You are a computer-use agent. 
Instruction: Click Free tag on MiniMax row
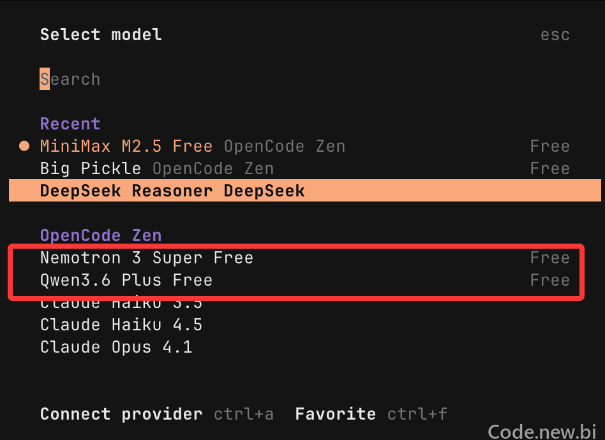click(x=550, y=147)
